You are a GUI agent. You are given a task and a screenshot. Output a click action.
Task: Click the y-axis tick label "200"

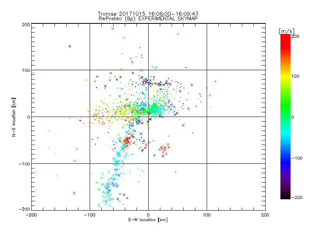[26, 25]
